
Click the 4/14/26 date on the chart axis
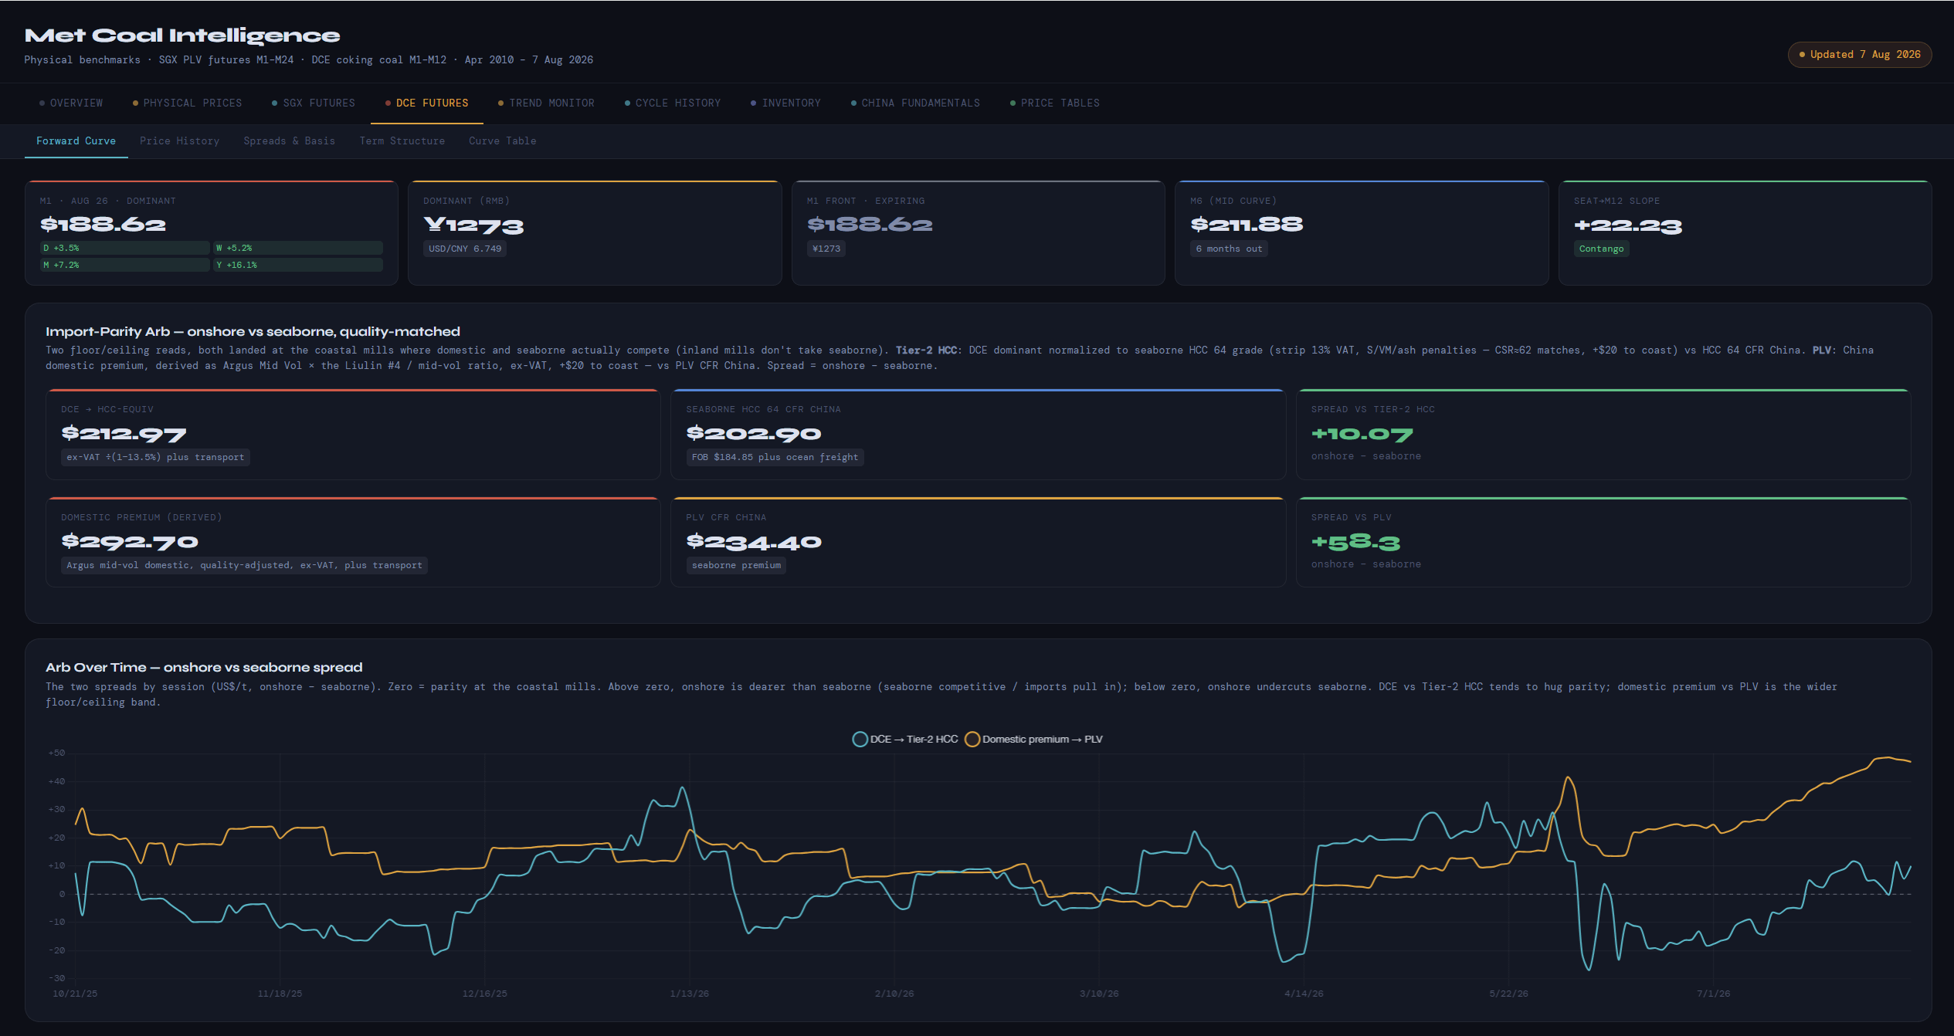click(1304, 994)
